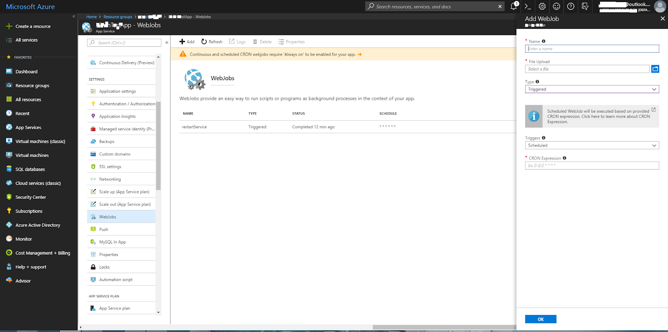
Task: Launch Cloud Shell from top bar
Action: click(528, 6)
